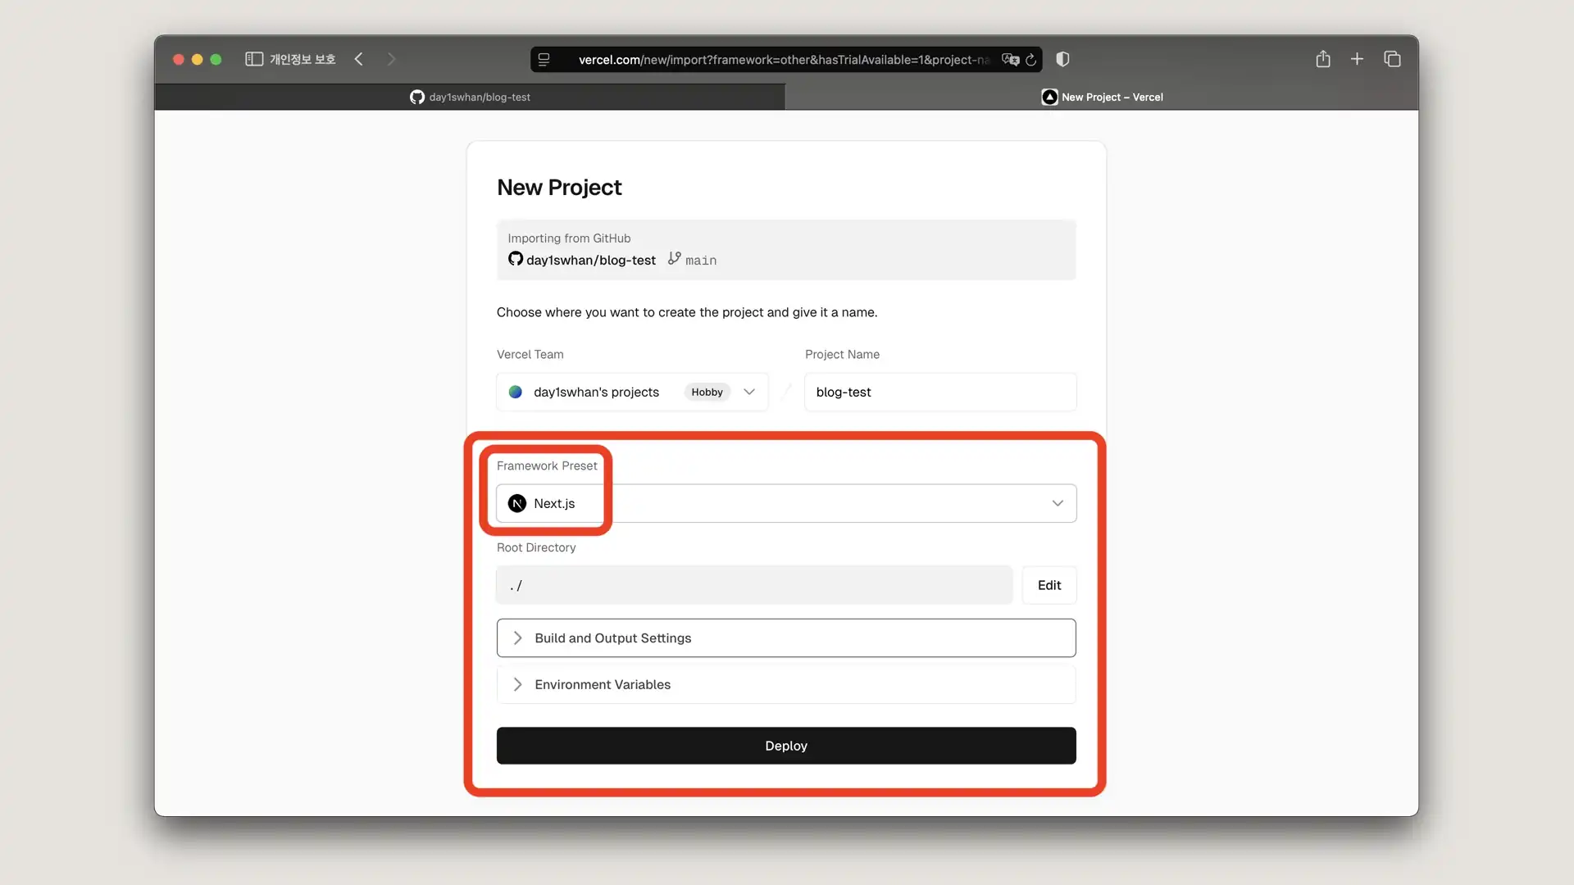
Task: Click the git branch icon next to main
Action: (x=674, y=258)
